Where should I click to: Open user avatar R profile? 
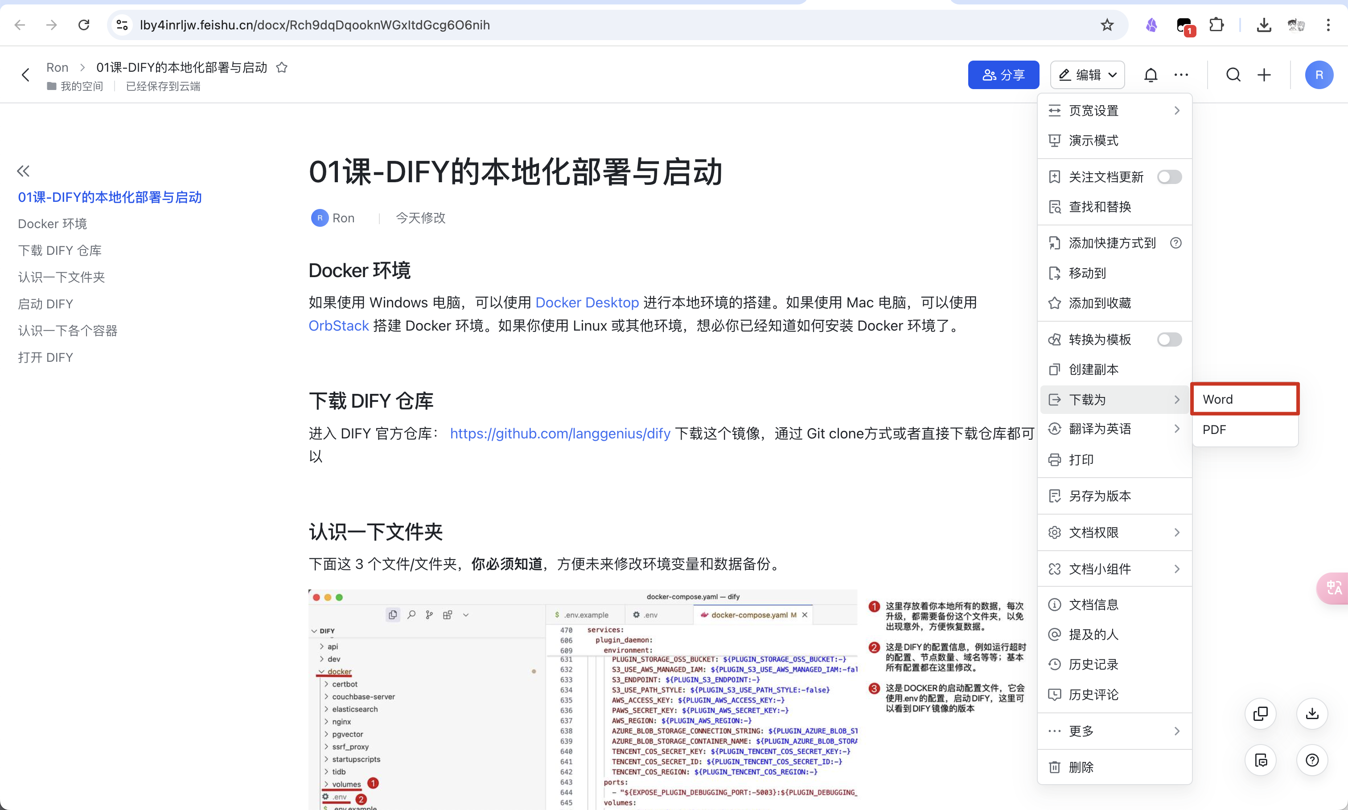coord(1319,75)
